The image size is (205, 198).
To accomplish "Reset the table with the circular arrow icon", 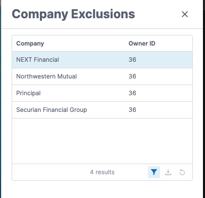I will tap(182, 172).
